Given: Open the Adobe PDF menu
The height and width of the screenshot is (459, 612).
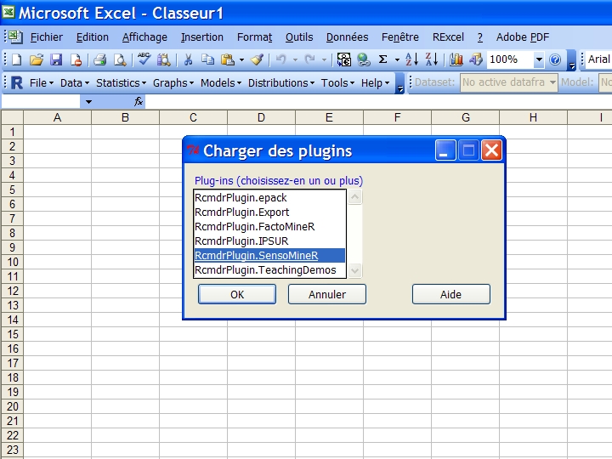Looking at the screenshot, I should tap(523, 37).
